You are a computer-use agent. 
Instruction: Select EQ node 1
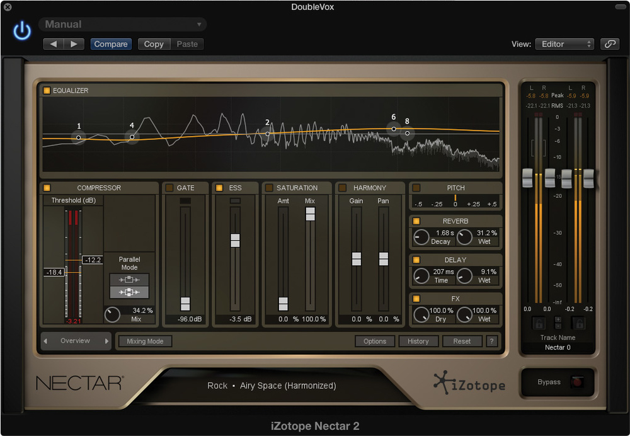78,137
